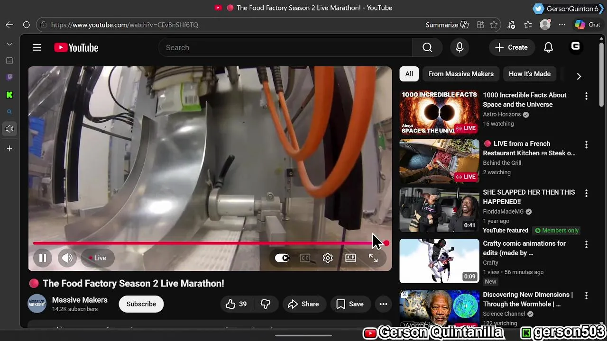
Task: Share the Food Factory video
Action: click(303, 304)
